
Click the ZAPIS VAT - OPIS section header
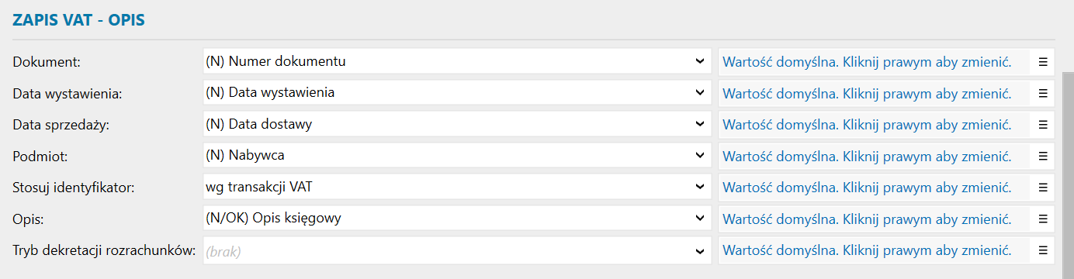point(79,21)
